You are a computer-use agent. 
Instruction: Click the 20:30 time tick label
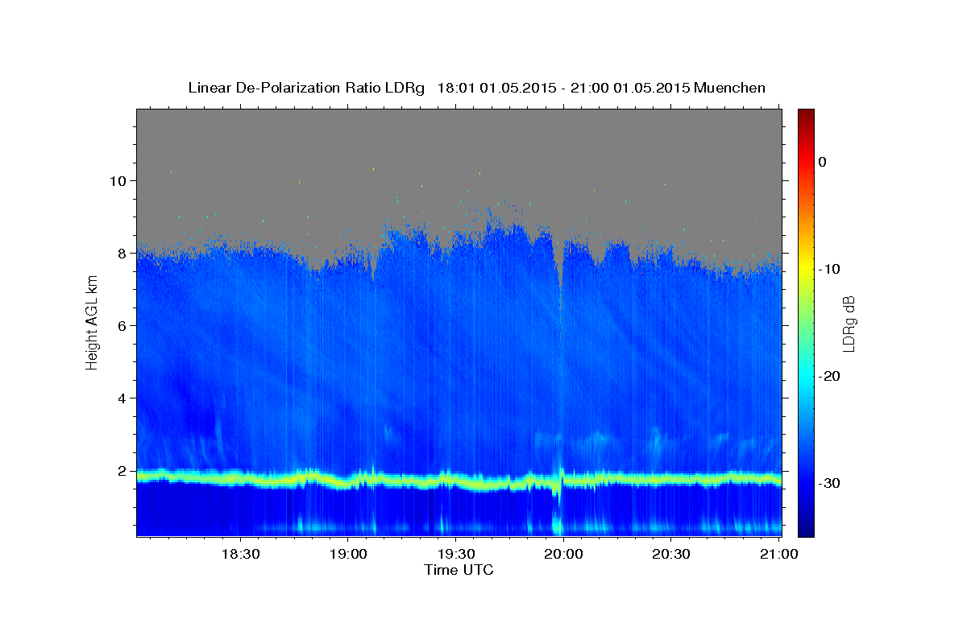click(x=670, y=554)
